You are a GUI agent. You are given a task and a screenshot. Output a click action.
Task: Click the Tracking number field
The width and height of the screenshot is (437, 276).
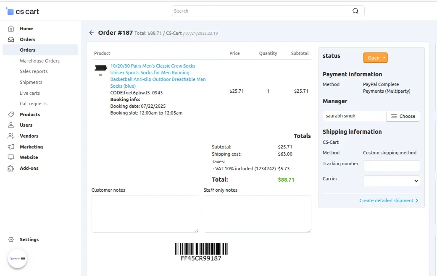(x=391, y=166)
